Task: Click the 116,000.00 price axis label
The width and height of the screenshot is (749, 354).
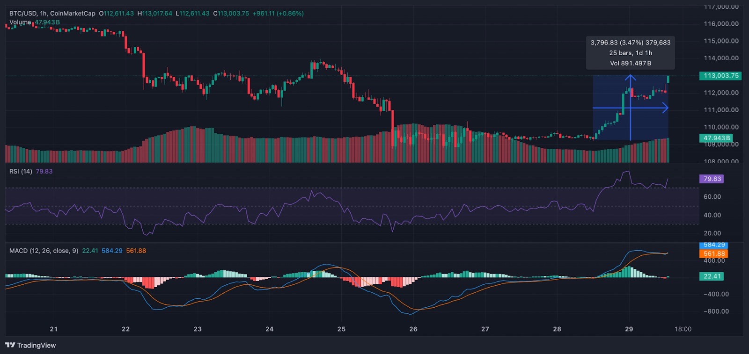Action: click(x=721, y=24)
